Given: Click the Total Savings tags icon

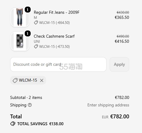Looking at the screenshot, I should 13,124.
